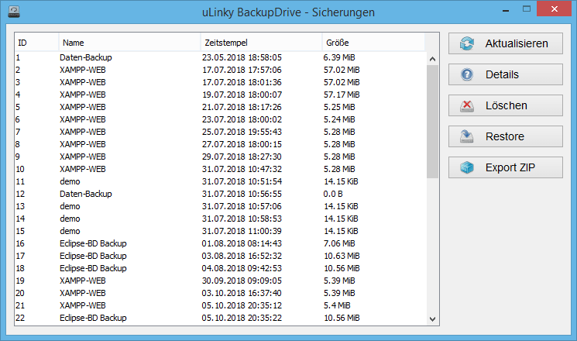
Task: Select the 6.39 MiB size cell
Action: tap(339, 57)
